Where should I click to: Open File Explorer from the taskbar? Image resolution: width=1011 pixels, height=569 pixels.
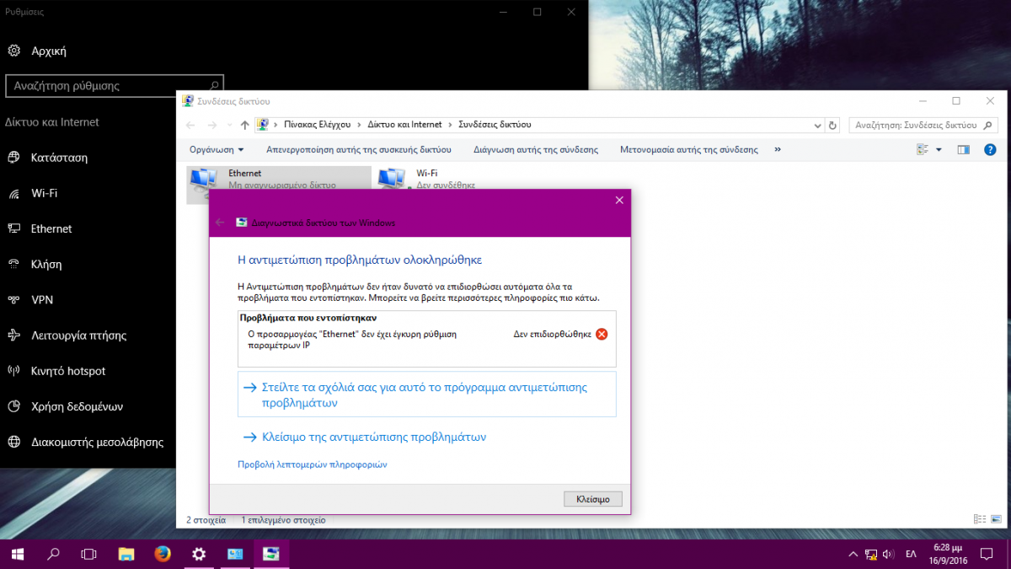coord(126,554)
